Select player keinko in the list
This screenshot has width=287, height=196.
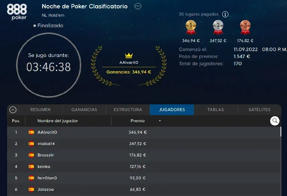tap(44, 167)
